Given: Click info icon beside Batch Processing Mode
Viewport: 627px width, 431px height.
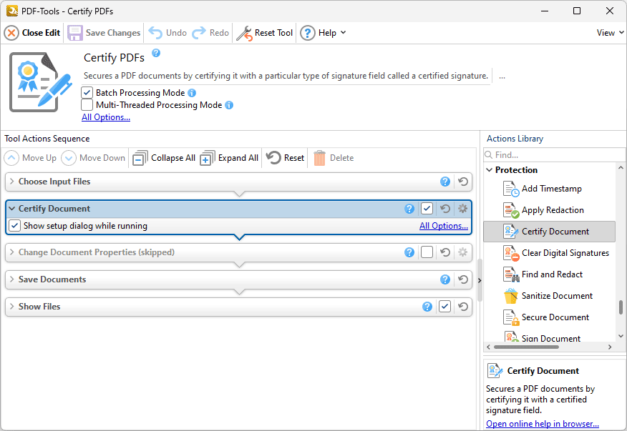Looking at the screenshot, I should pos(192,93).
